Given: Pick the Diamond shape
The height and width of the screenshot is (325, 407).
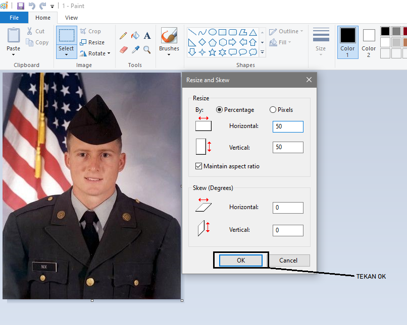Looking at the screenshot, I should [202, 42].
